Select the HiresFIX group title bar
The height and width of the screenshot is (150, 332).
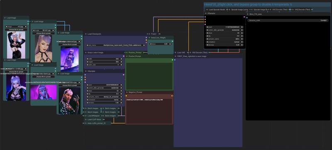click(267, 5)
